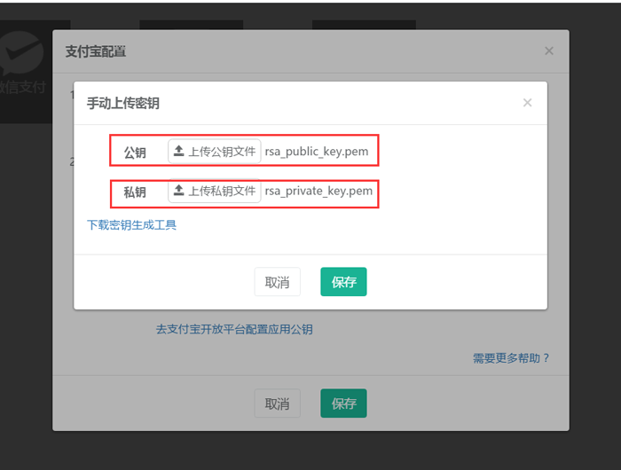This screenshot has width=621, height=470.
Task: Click the upload arrow icon for private key
Action: 179,192
